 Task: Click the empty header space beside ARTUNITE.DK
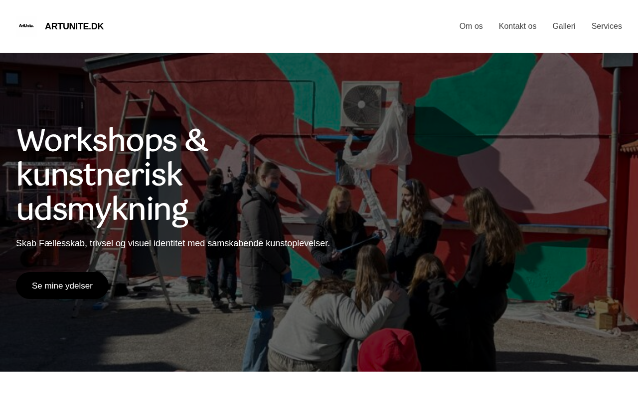[x=279, y=26]
